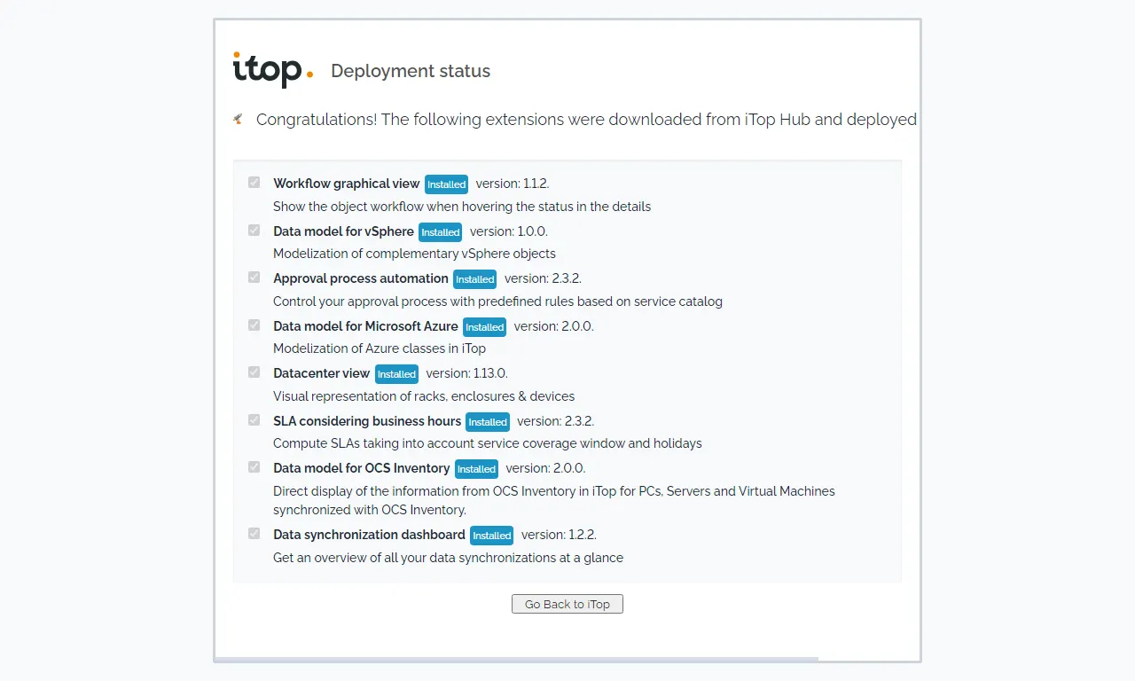
Task: Click the Installed badge for Data model for vSphere
Action: click(x=440, y=232)
